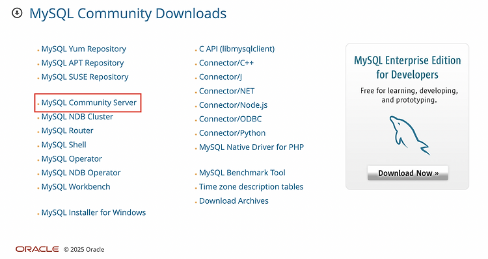Open the Connector/Python link

232,133
